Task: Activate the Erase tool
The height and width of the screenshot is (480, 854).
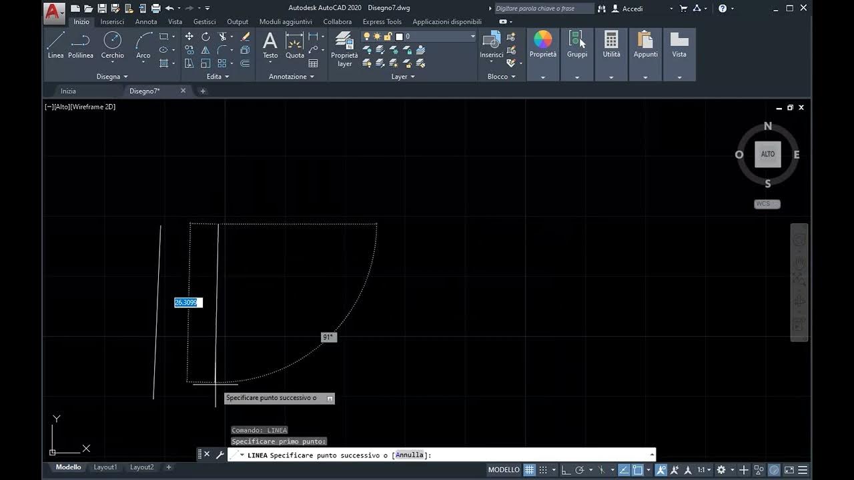Action: pyautogui.click(x=245, y=37)
